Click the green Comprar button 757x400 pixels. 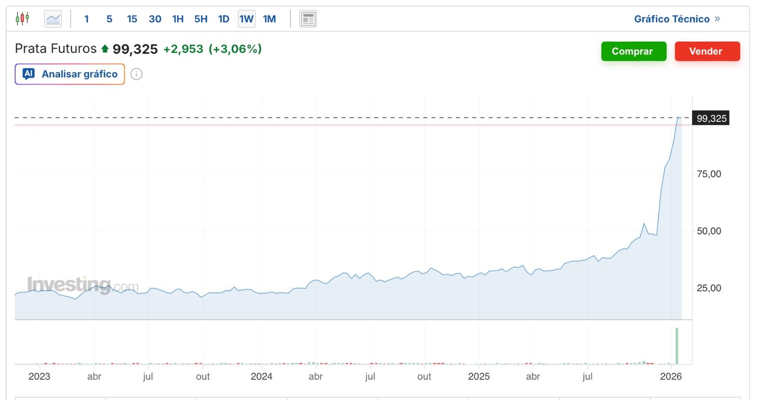(634, 51)
